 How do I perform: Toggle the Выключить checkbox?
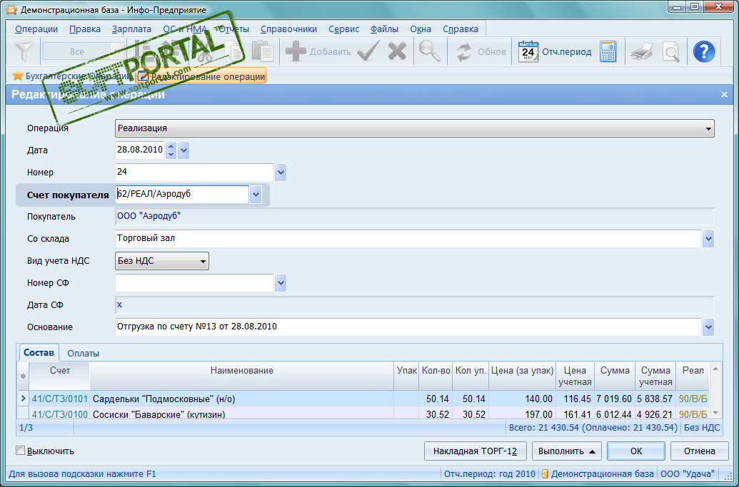20,451
